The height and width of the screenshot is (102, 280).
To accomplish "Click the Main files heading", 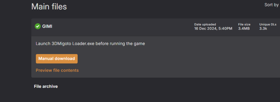I will [49, 7].
